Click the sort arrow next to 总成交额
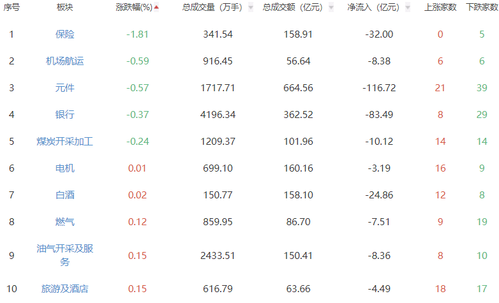Image resolution: width=499 pixels, height=303 pixels. (x=329, y=8)
